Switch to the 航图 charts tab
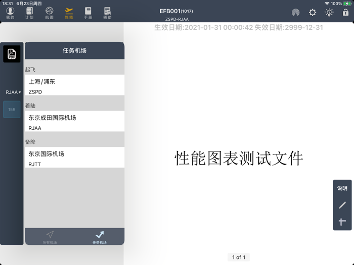The width and height of the screenshot is (354, 265). click(49, 13)
